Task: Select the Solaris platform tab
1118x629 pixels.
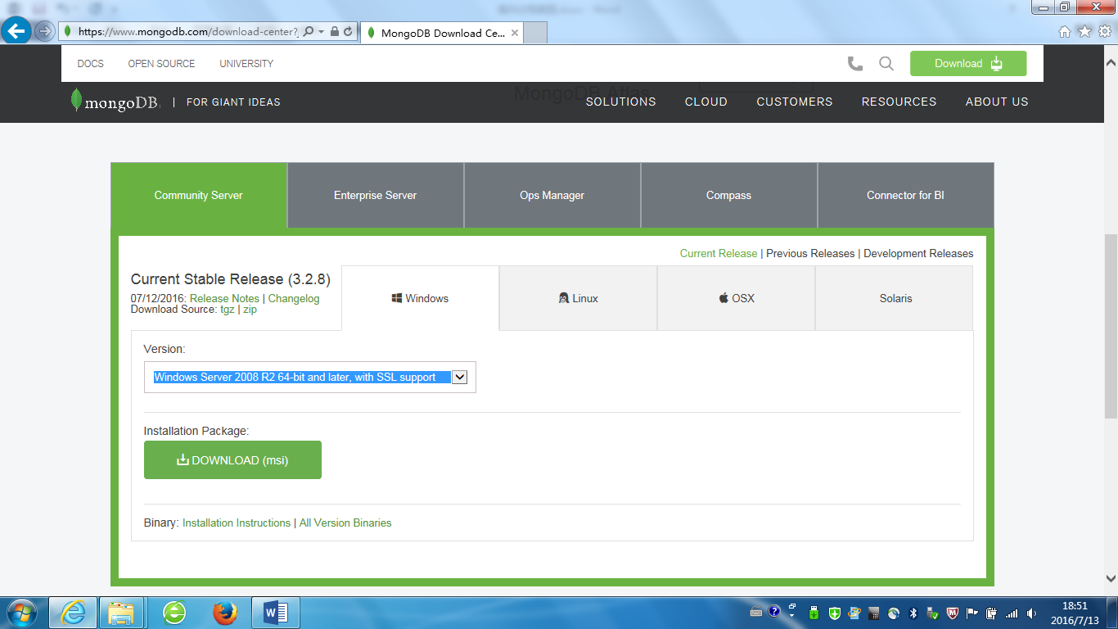Action: [895, 298]
